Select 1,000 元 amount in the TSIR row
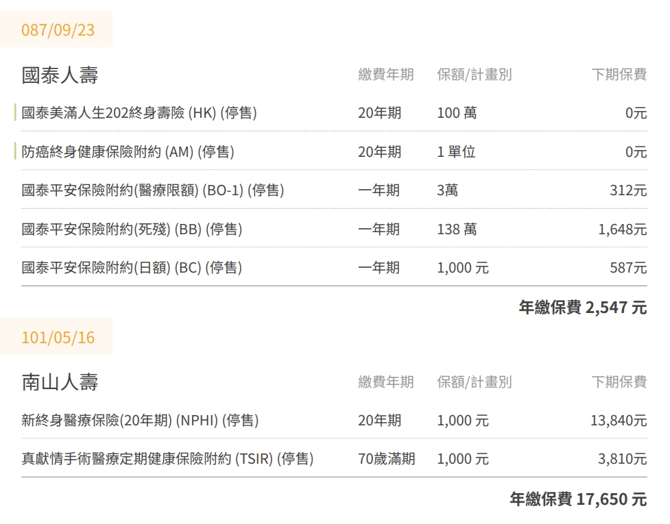670x524 pixels. [463, 459]
